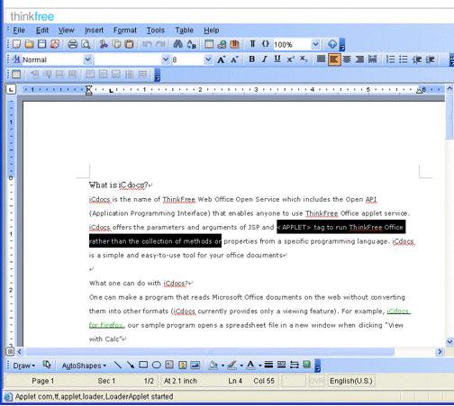Toggle Show/Hide paragraph marks

pos(252,44)
